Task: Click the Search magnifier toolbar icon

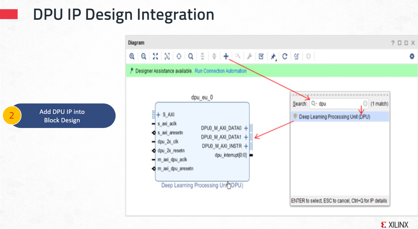Action: pos(190,56)
